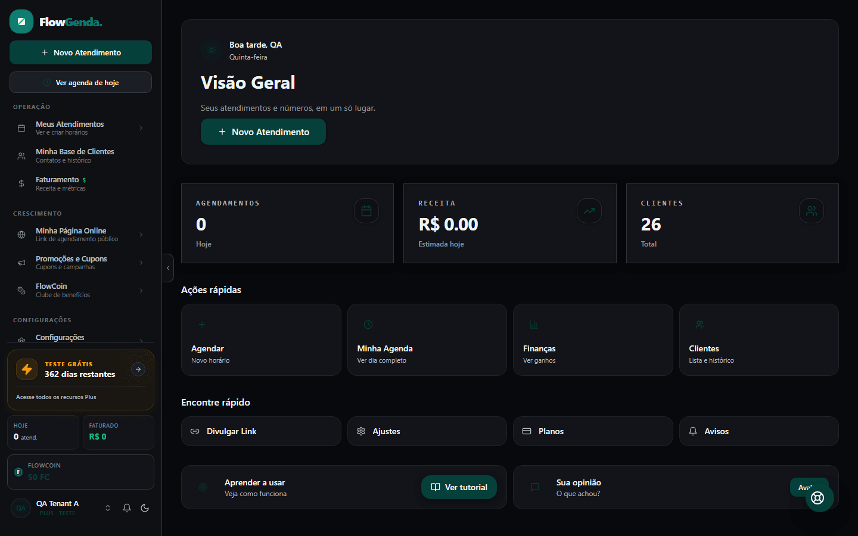Collapse the sidebar with the arrow handle
The width and height of the screenshot is (858, 536).
pyautogui.click(x=168, y=268)
